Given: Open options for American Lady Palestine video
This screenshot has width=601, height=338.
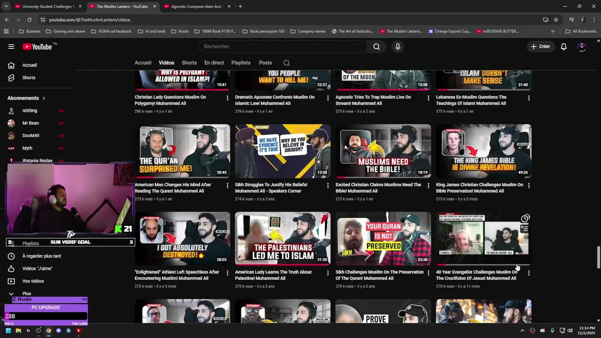Looking at the screenshot, I should 328,273.
